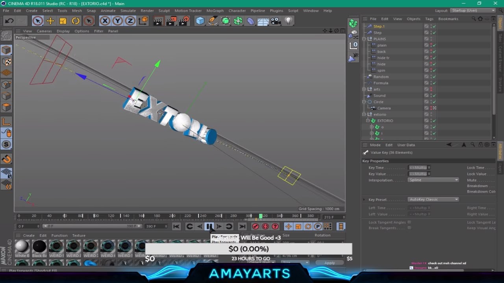Open the Plugins menu

(x=276, y=11)
